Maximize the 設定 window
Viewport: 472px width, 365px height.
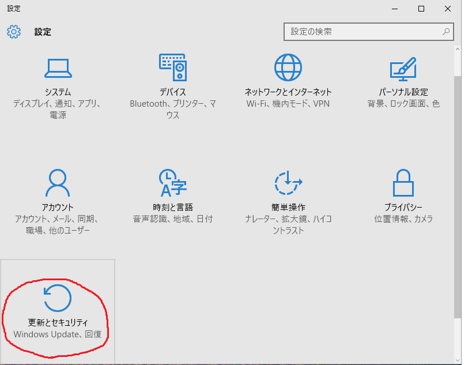pyautogui.click(x=421, y=9)
